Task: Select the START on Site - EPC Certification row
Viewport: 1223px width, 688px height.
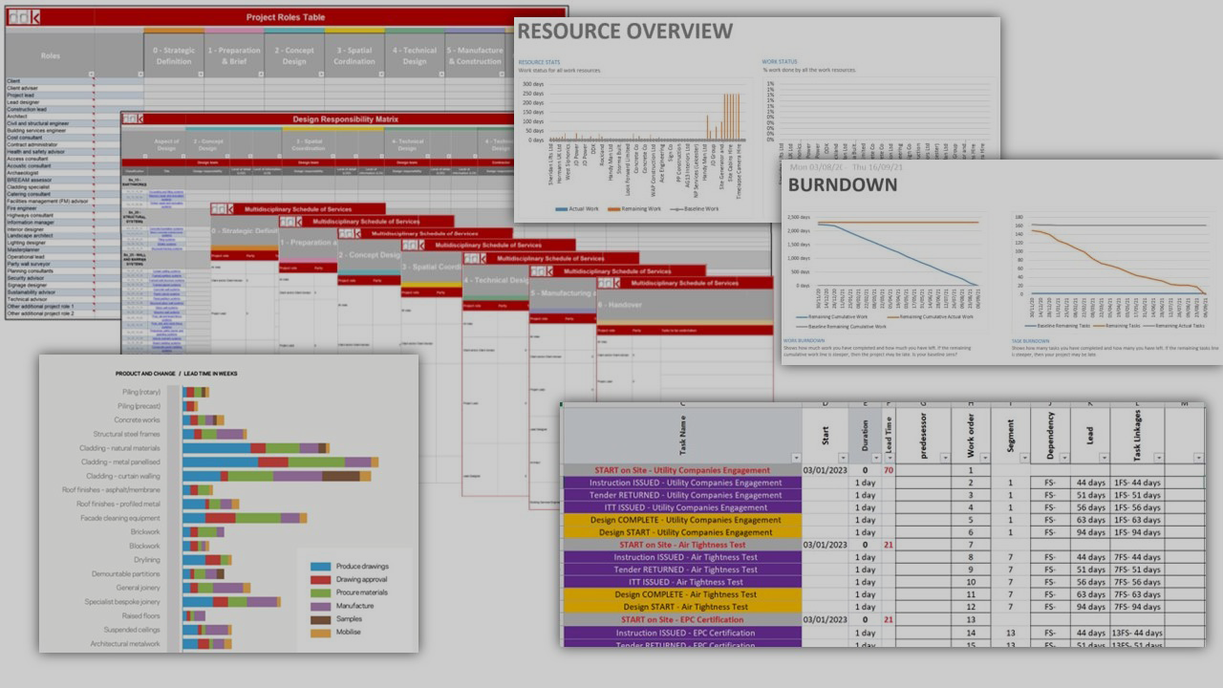Action: pos(681,619)
